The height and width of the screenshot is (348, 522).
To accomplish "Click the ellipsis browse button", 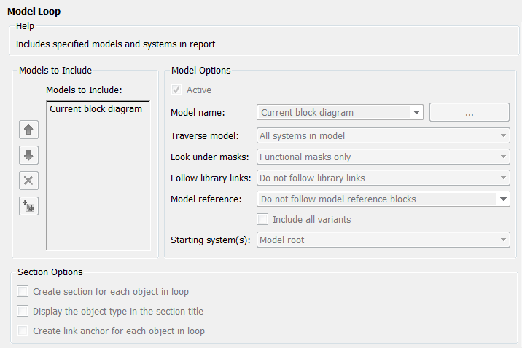I will [469, 113].
